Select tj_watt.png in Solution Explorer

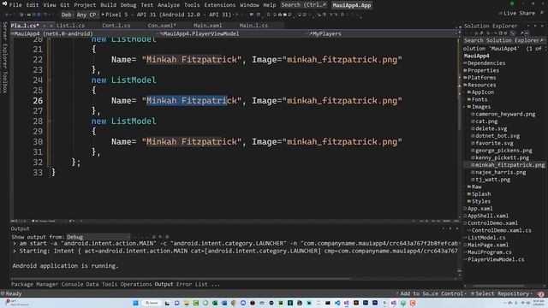[493, 180]
